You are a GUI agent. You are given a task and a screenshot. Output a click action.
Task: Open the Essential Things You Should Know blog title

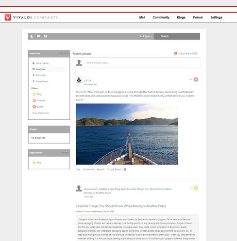click(x=121, y=206)
